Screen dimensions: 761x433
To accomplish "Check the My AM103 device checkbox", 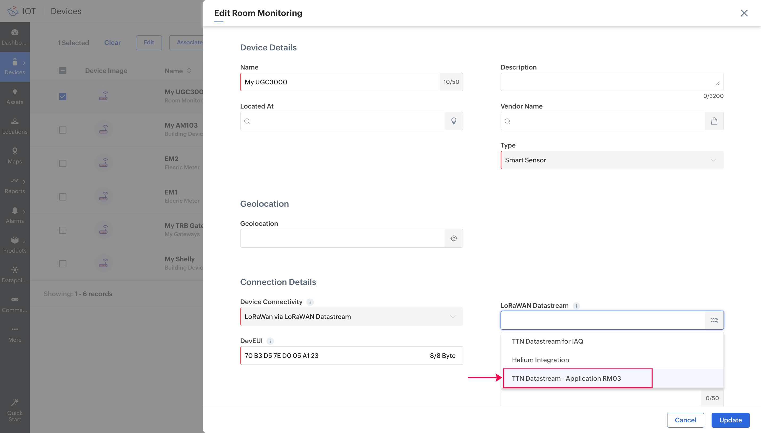I will 62,130.
